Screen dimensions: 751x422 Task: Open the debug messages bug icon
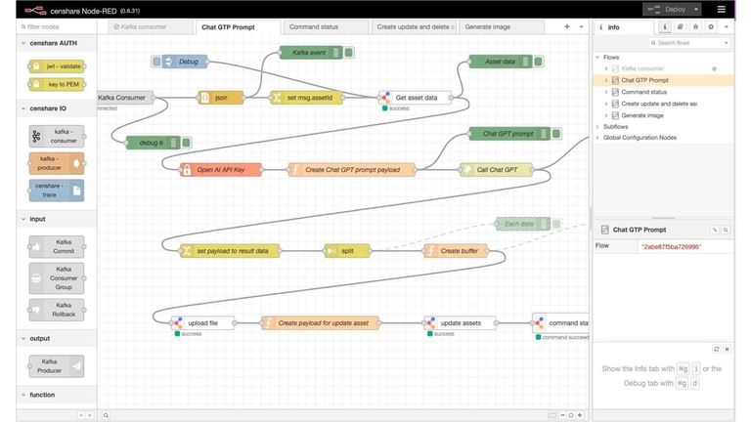coord(695,26)
